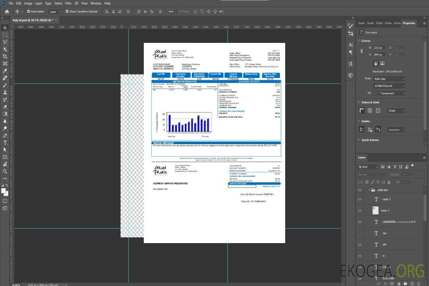Image resolution: width=429 pixels, height=286 pixels.
Task: Enable Show Transform Controls checkbox
Action: coord(67,12)
